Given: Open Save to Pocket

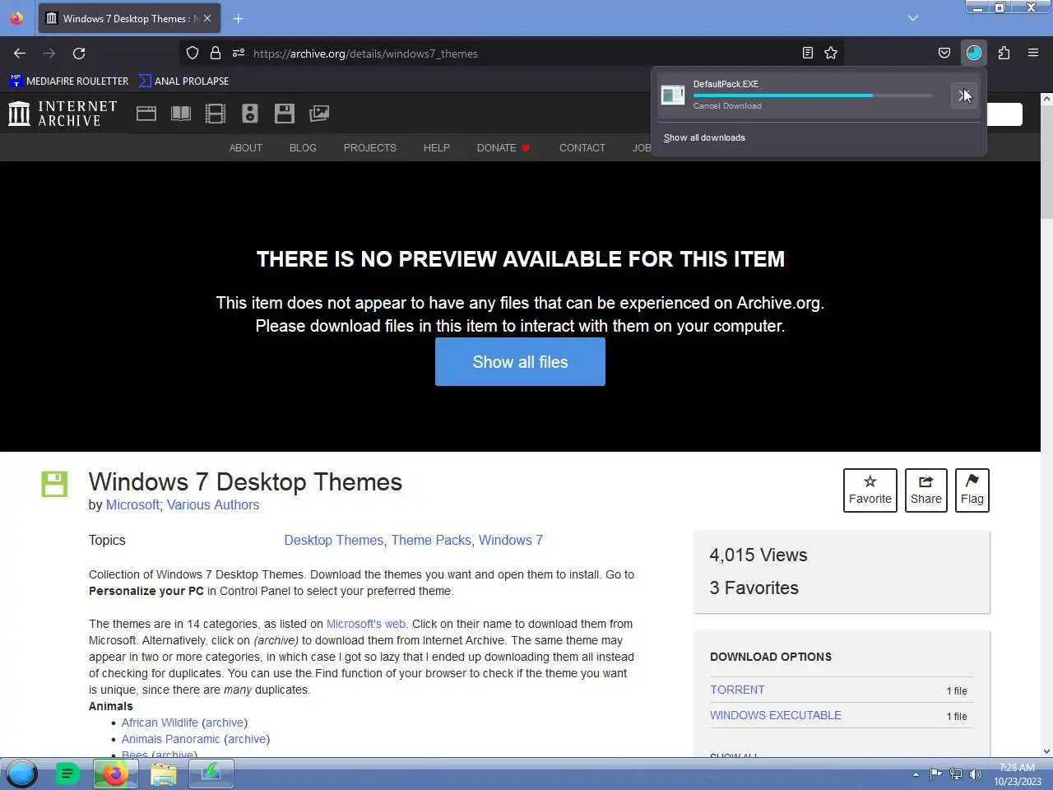Looking at the screenshot, I should (x=944, y=53).
